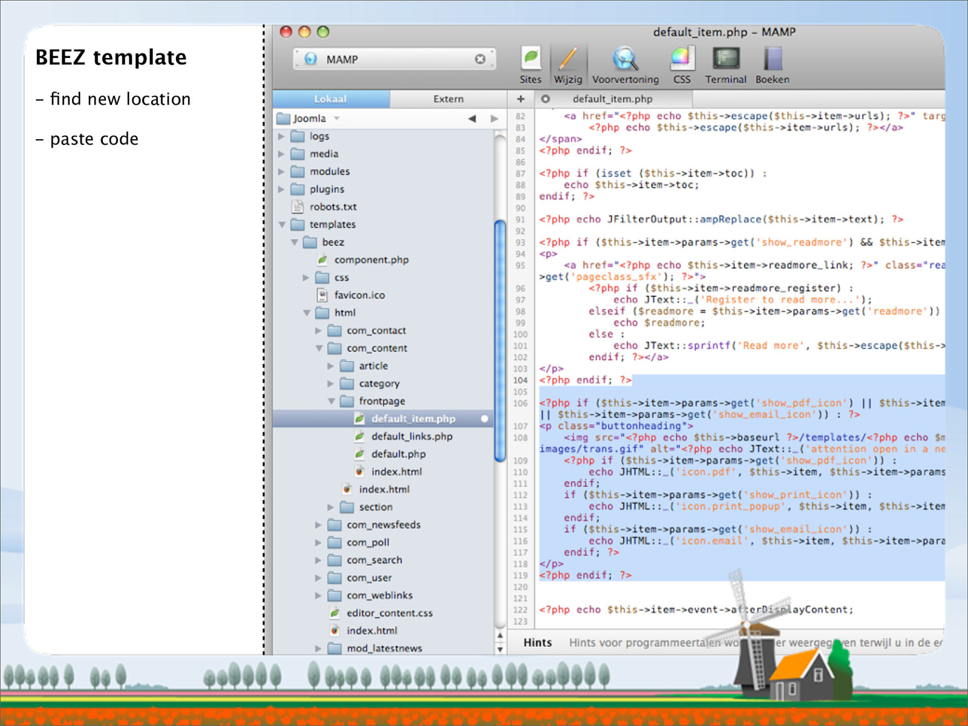Switch to the Lokaal tab
The height and width of the screenshot is (726, 968).
coord(330,99)
